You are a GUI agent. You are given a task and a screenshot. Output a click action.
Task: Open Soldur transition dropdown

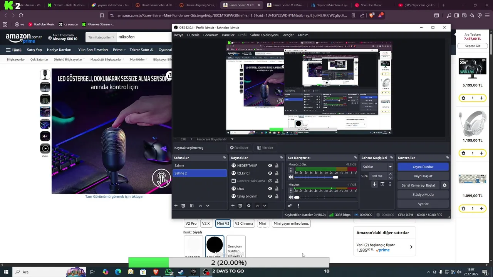(x=377, y=167)
